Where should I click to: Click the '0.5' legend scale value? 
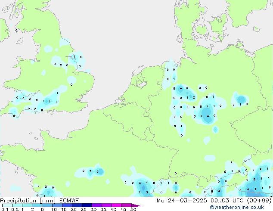(15, 209)
